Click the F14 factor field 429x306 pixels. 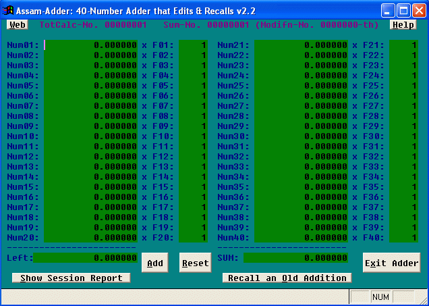[193, 177]
